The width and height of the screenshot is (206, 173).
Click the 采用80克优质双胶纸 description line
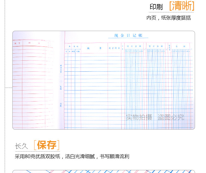point(72,157)
